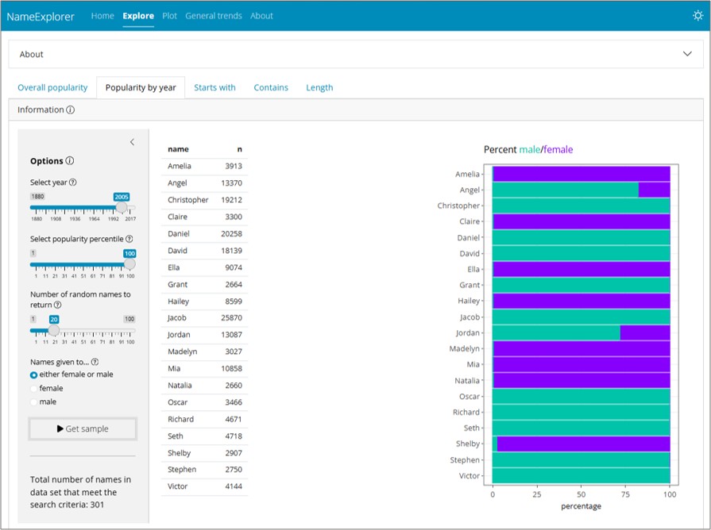Click the Shelby bar in the chart
The image size is (711, 530).
click(581, 444)
